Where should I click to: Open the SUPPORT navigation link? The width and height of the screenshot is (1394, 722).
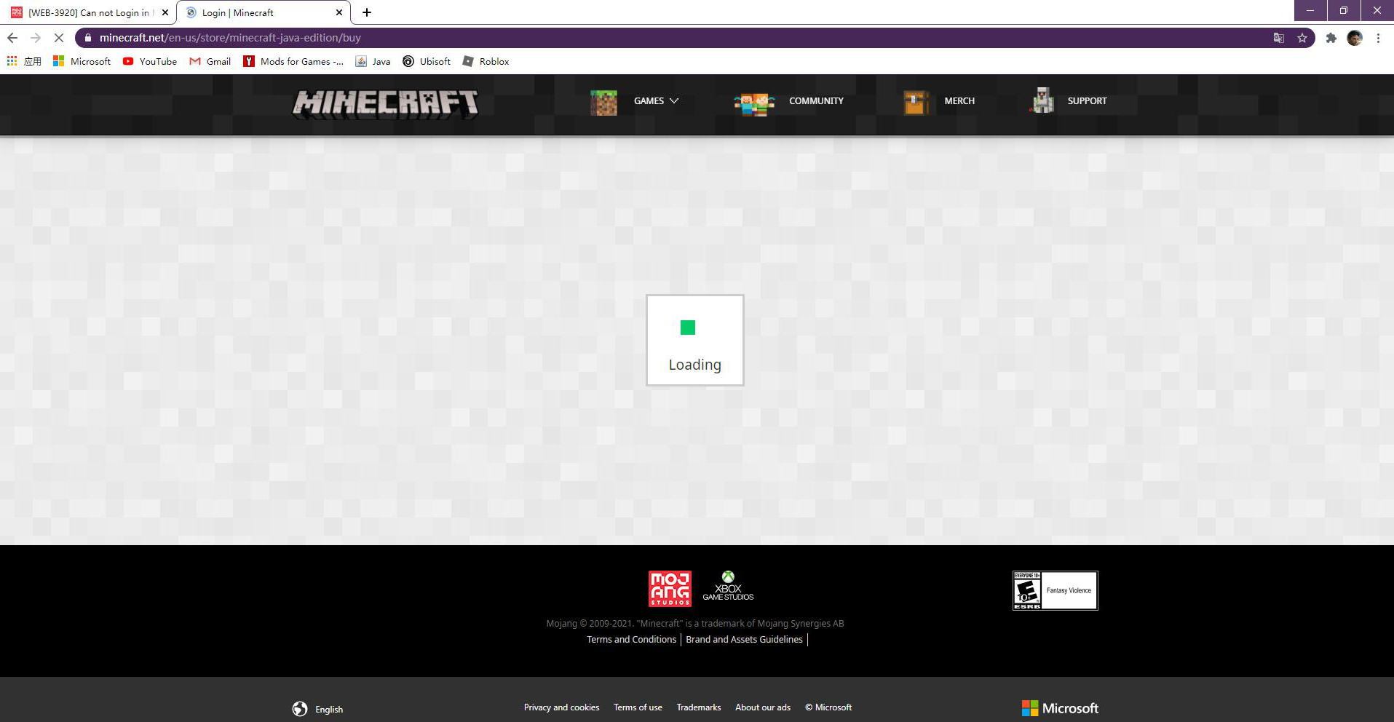pyautogui.click(x=1087, y=101)
